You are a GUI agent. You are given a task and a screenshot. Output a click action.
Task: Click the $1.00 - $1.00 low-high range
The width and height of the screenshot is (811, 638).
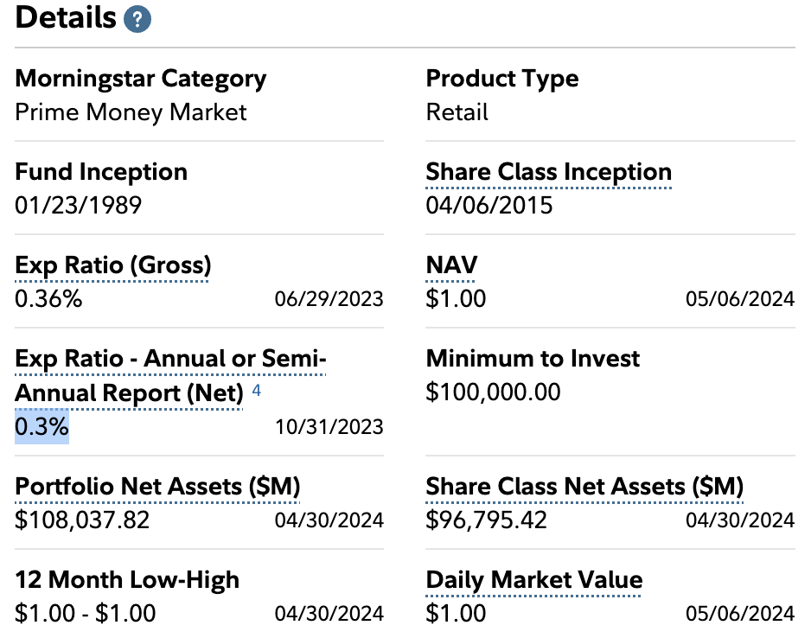[x=85, y=614]
